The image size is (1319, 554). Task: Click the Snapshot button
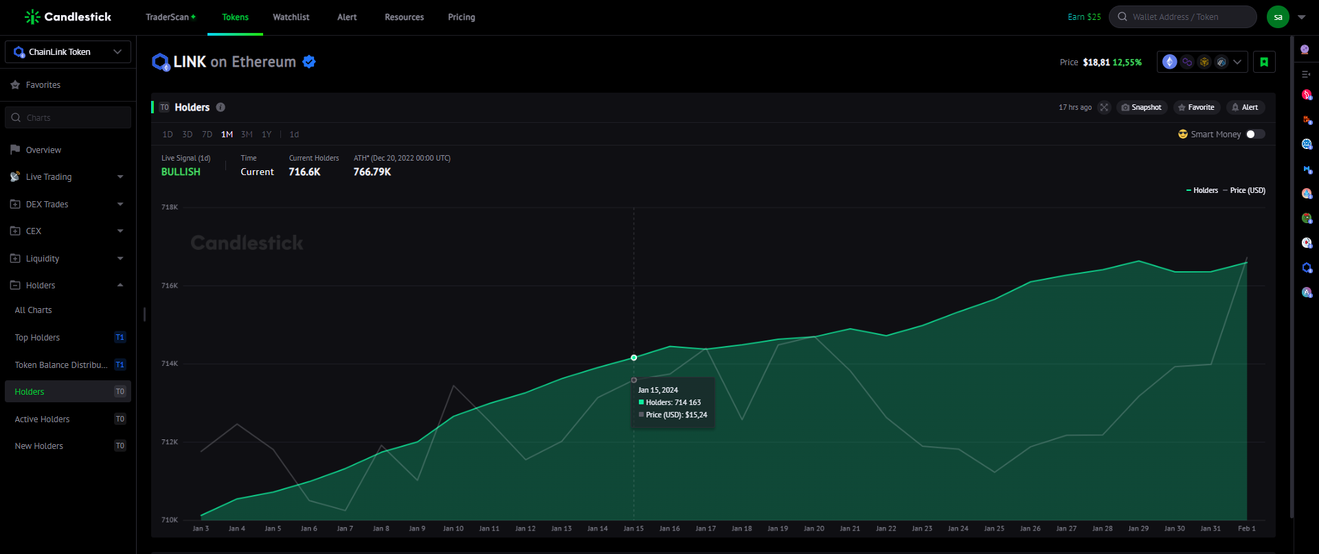click(x=1141, y=108)
